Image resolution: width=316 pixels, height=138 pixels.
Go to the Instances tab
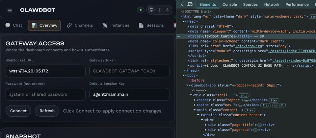click(116, 25)
